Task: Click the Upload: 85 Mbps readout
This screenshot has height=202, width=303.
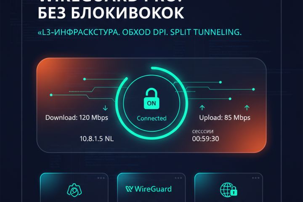Action: coord(225,117)
